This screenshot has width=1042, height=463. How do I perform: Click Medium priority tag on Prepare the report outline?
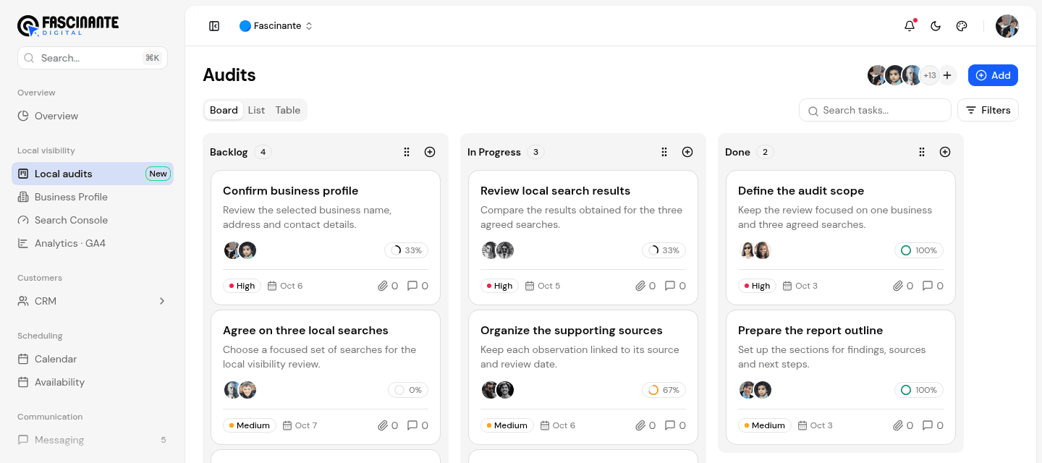pyautogui.click(x=765, y=425)
